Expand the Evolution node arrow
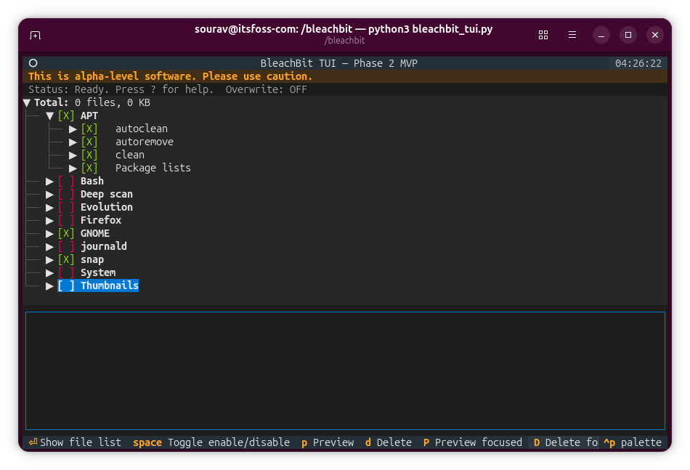Screen dimensions: 690x470 pos(49,208)
